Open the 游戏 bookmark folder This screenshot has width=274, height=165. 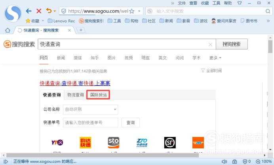201,21
